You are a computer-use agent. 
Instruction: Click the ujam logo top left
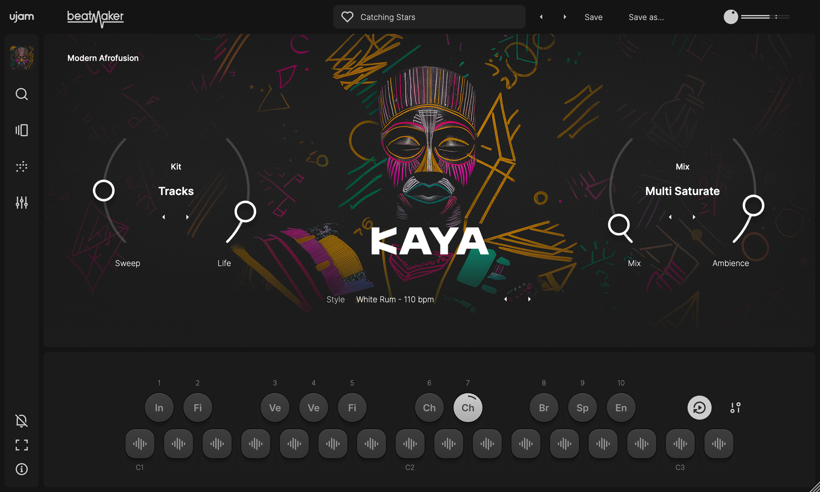coord(21,16)
